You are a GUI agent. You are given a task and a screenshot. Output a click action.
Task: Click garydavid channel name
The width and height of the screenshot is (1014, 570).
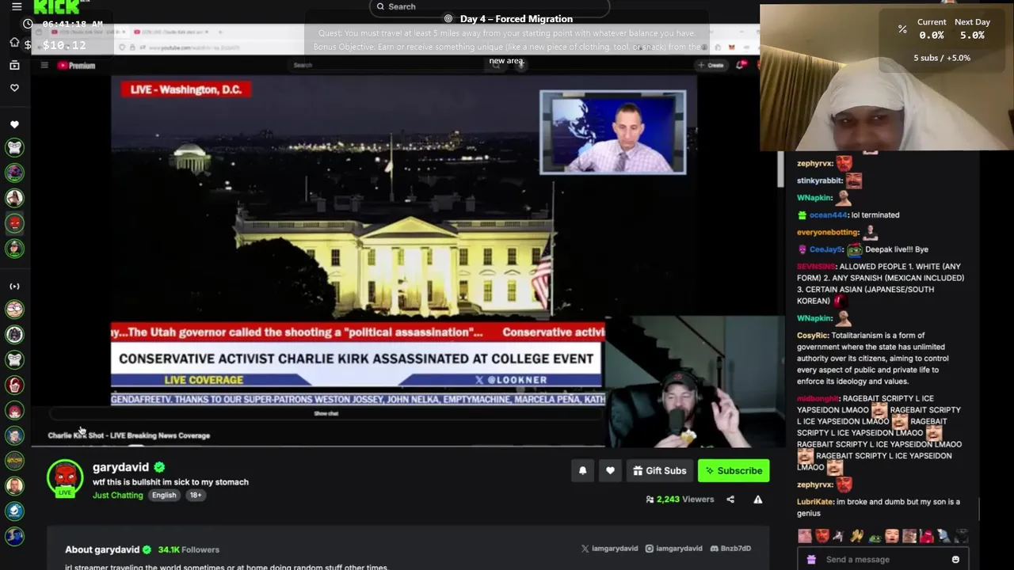(120, 467)
